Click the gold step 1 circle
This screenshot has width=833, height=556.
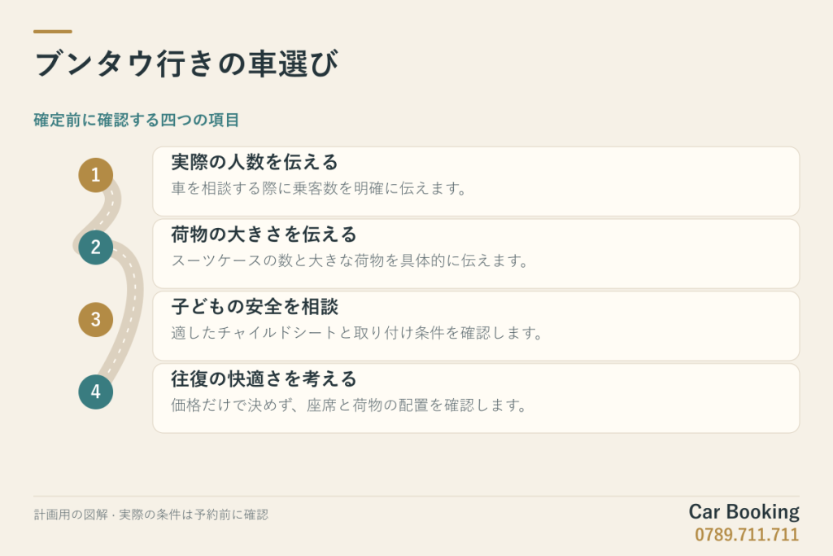96,175
